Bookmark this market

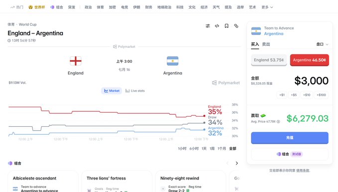tap(226, 26)
